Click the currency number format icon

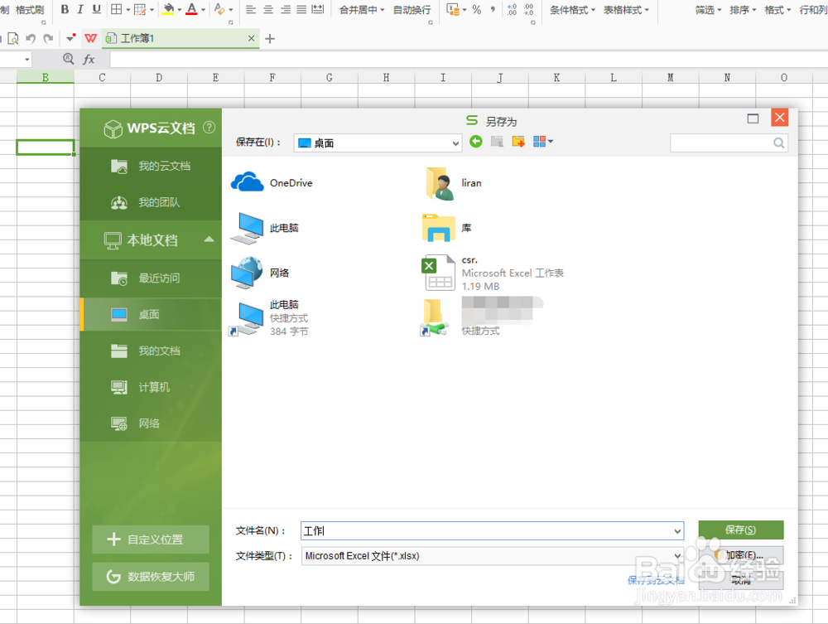pos(453,9)
